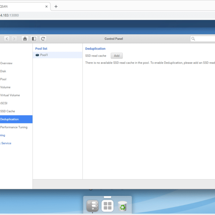Open the Virtual Volume section
This screenshot has width=215, height=215.
pos(10,95)
